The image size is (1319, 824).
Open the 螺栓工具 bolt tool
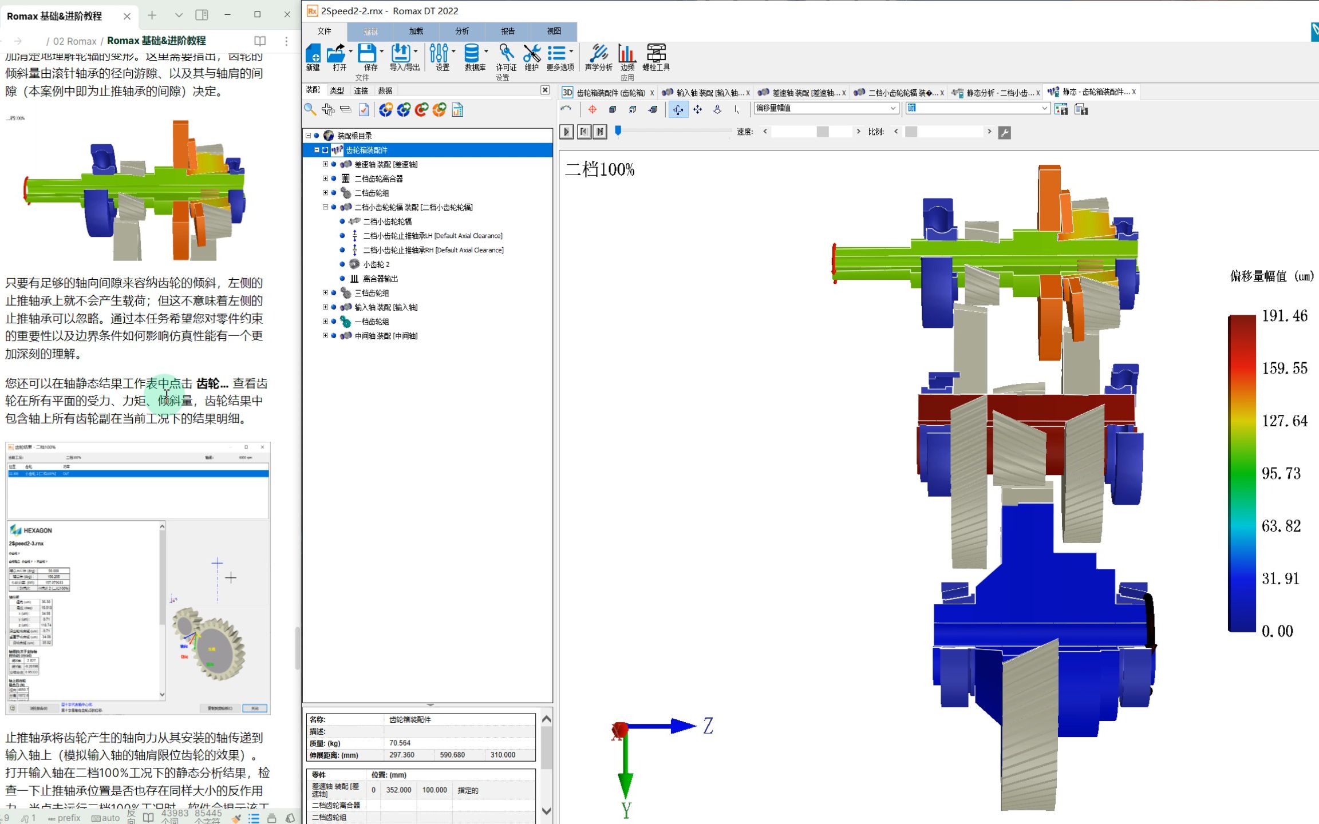656,53
